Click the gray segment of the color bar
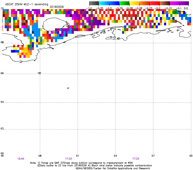Screen dimensions: 193x170 [94, 3]
